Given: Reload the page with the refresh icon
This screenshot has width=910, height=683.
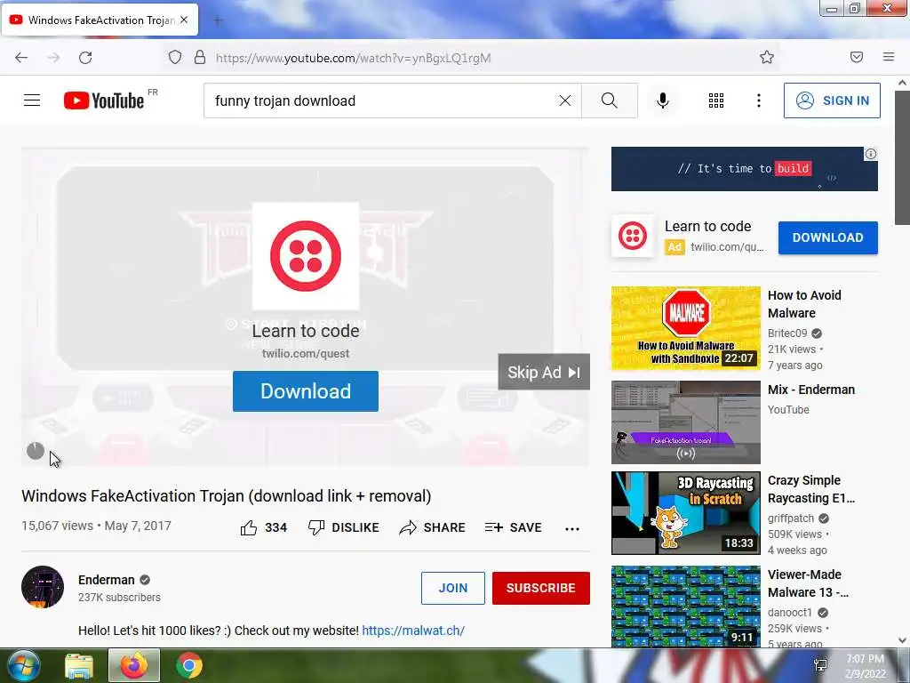Looking at the screenshot, I should click(85, 58).
